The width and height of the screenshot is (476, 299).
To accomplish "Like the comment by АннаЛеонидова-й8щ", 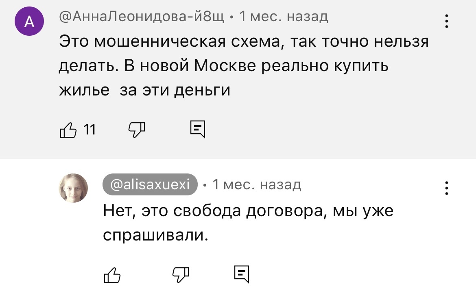I will pyautogui.click(x=68, y=129).
